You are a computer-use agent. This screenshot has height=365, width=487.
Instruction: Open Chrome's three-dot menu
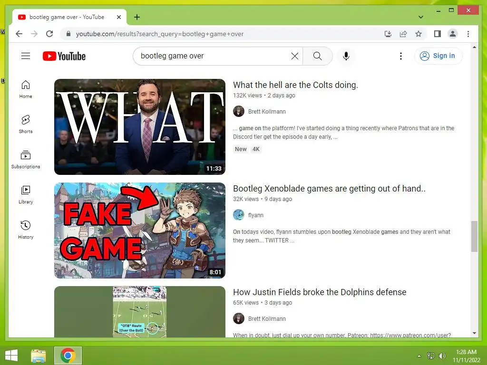click(468, 34)
